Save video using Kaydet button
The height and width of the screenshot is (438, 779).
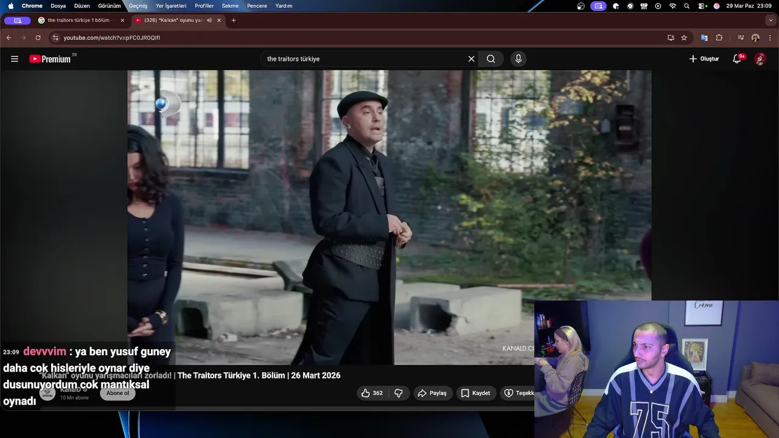tap(475, 393)
